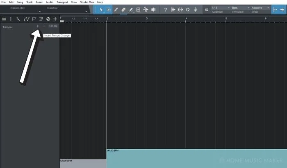Click icon between flag and clock icons

tap(41, 19)
